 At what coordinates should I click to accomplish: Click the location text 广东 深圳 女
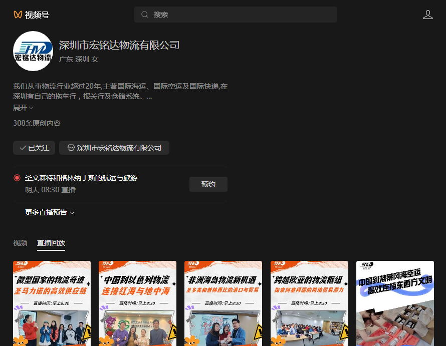coord(79,59)
